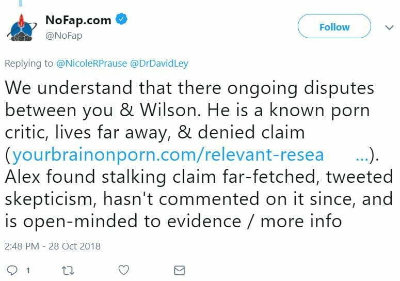Click the verified checkmark badge
This screenshot has width=400, height=281.
(122, 21)
